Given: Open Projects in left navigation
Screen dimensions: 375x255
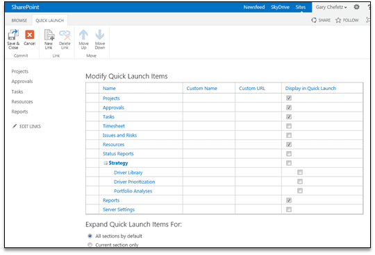Looking at the screenshot, I should 20,71.
